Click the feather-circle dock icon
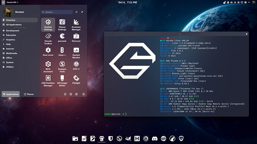 click(119, 138)
